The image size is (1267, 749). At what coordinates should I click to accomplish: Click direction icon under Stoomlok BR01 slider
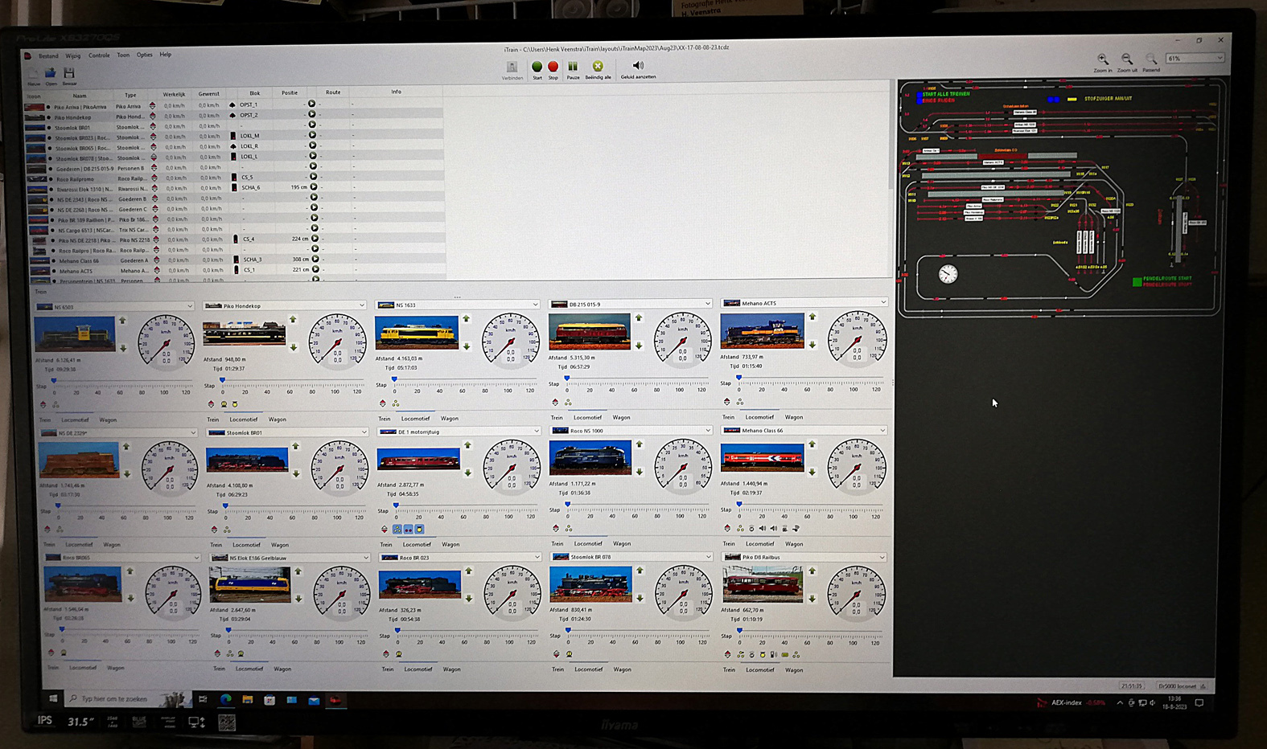pyautogui.click(x=215, y=530)
